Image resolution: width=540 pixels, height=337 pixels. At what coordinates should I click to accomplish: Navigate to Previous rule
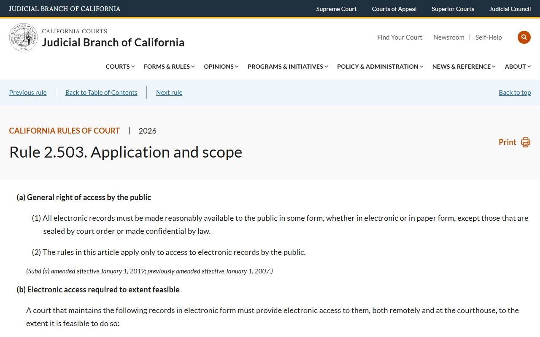[x=28, y=93]
